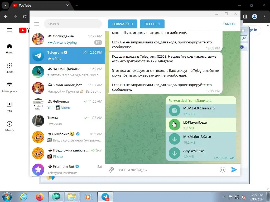The image size is (270, 202).
Task: Open the Simba moder_bot chat
Action: point(67,88)
